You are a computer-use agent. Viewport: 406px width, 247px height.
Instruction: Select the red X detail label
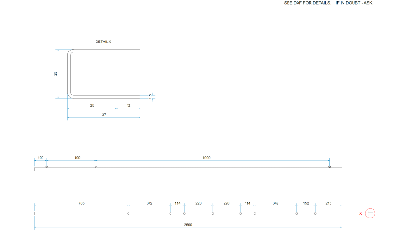point(360,214)
